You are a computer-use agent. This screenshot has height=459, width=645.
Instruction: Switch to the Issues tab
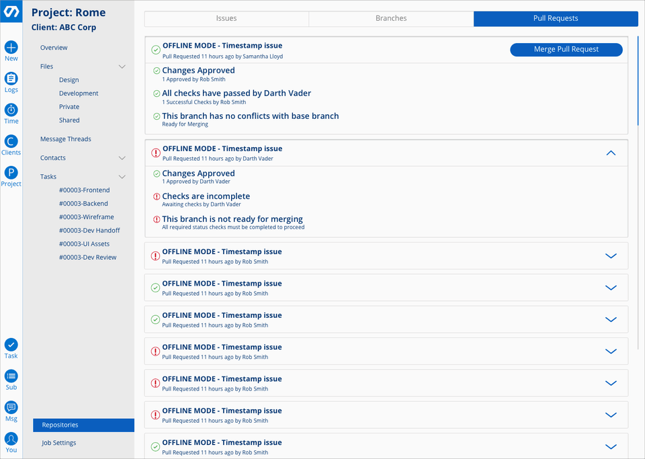coord(226,19)
